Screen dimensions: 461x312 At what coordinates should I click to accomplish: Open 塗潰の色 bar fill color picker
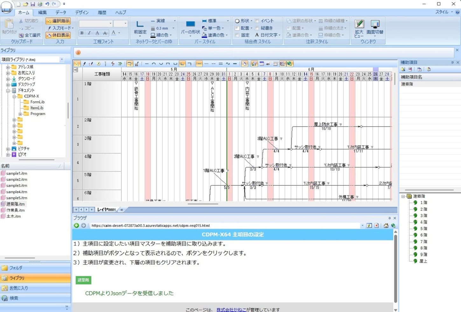215,35
